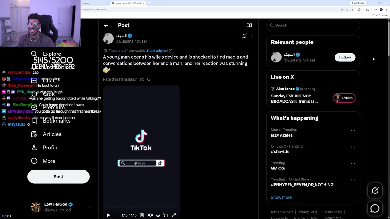
Task: Play the video
Action: pos(108,215)
